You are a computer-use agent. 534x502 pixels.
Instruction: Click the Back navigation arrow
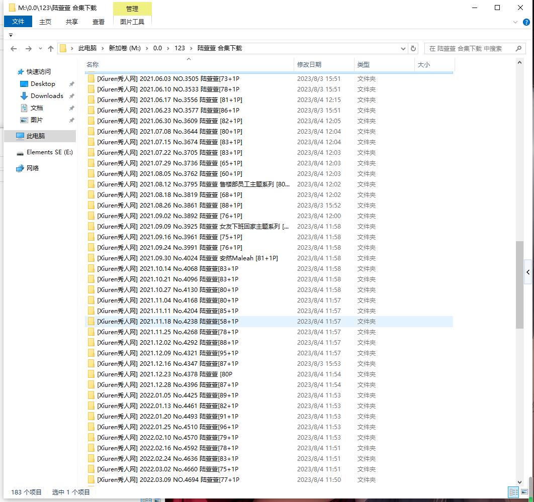coord(14,49)
